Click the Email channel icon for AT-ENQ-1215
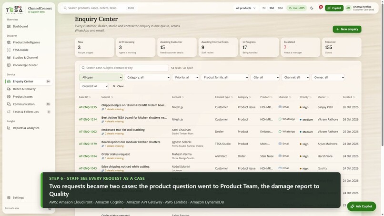This screenshot has width=384, height=216. (280, 107)
